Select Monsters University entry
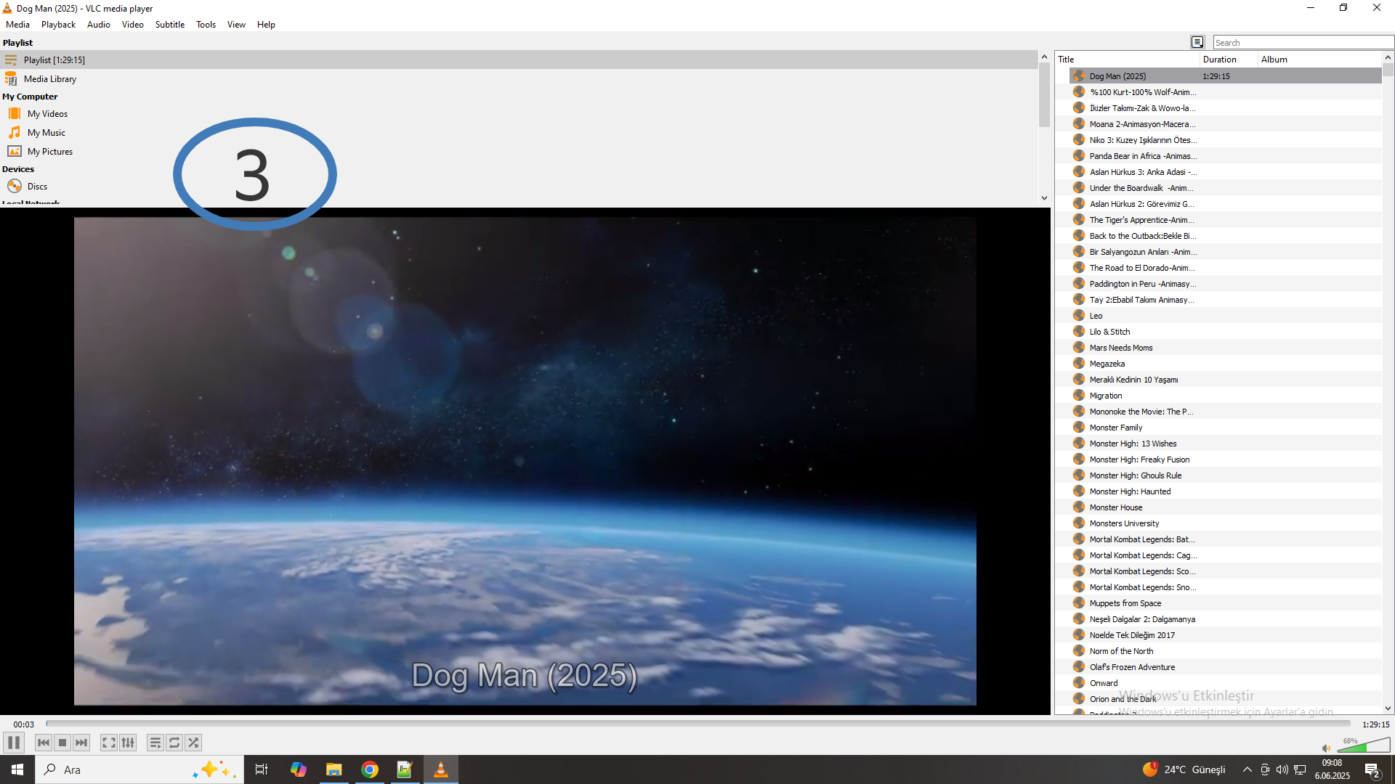 point(1225,523)
